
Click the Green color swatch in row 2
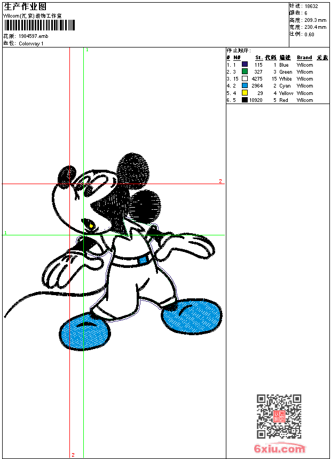pos(245,72)
